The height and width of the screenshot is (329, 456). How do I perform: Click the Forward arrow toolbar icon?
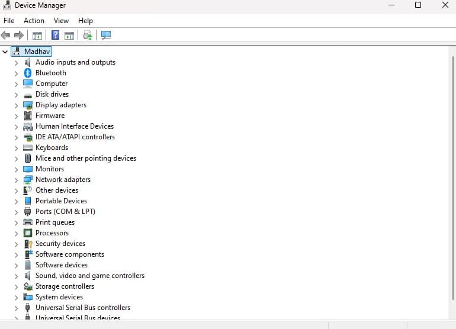click(19, 36)
